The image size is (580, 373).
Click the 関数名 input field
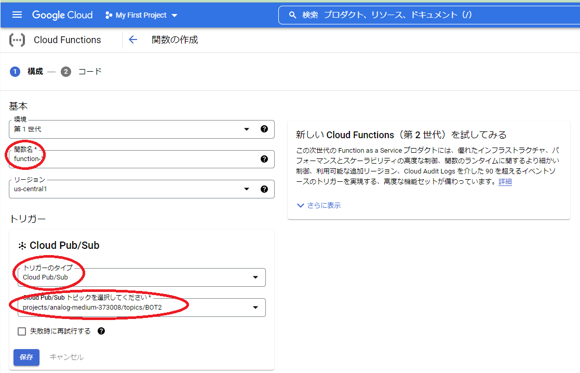click(x=142, y=159)
